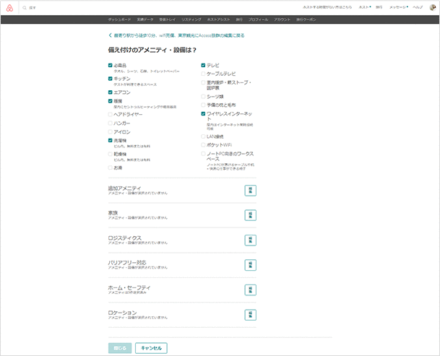The width and height of the screenshot is (440, 356).
Task: Go to the リスティング tab
Action: pyautogui.click(x=192, y=19)
